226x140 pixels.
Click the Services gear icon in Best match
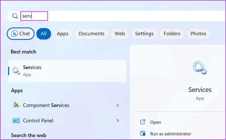click(x=16, y=71)
